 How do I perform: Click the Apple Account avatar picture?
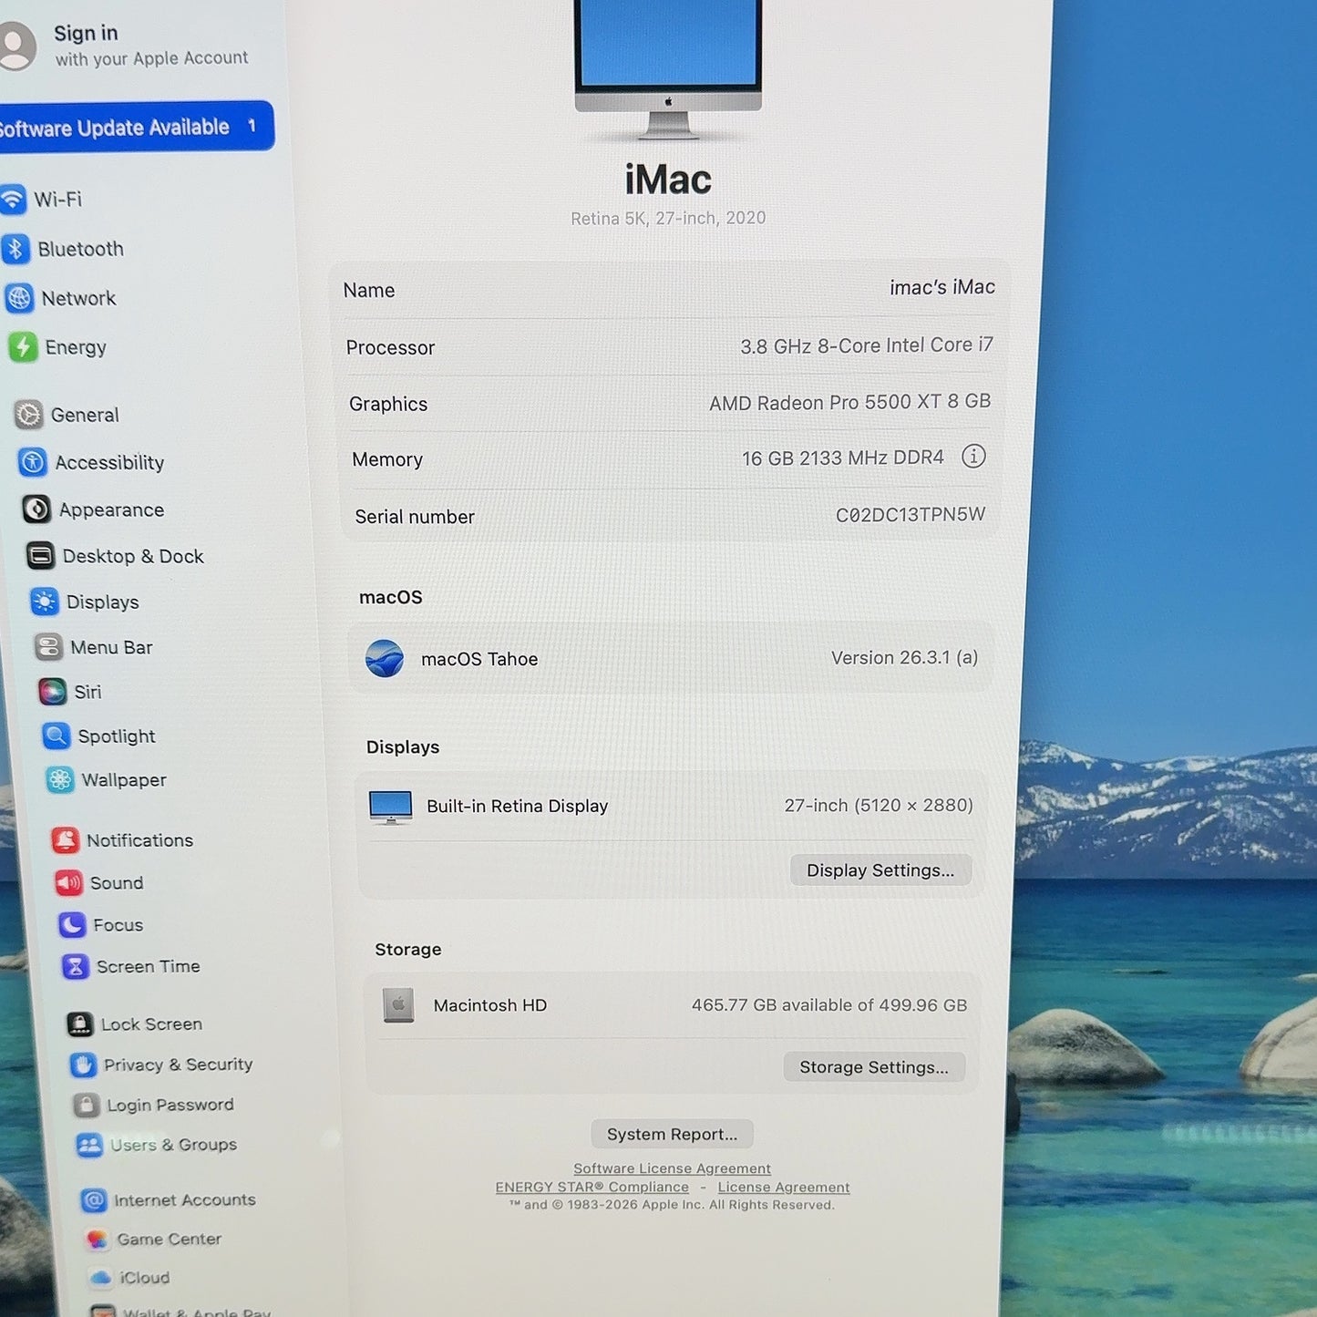coord(14,45)
